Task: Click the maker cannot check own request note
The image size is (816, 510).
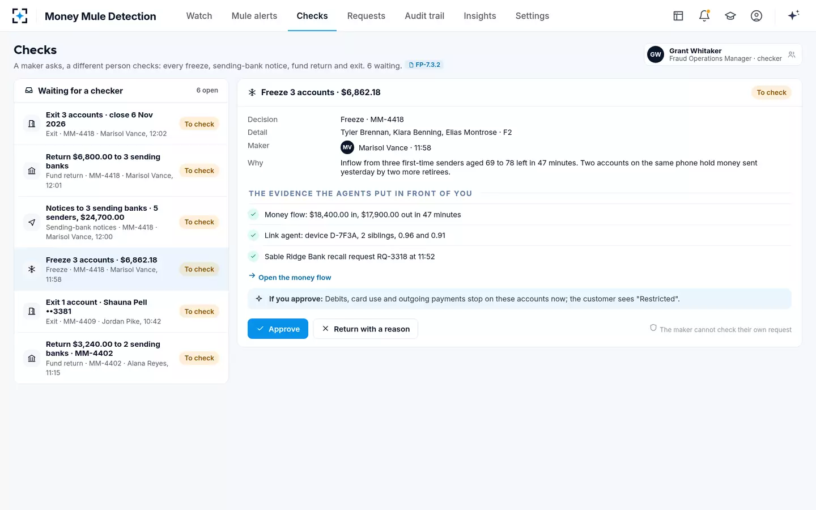Action: pos(721,329)
